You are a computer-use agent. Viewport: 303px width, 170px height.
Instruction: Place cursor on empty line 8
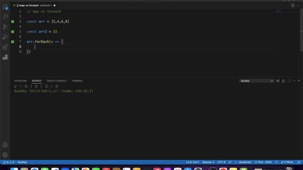(x=151, y=47)
